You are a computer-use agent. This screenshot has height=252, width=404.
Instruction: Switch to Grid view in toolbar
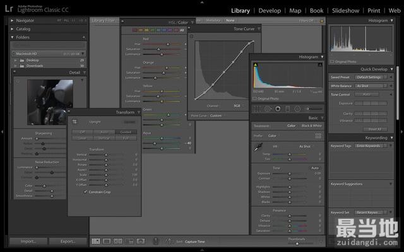pyautogui.click(x=95, y=241)
